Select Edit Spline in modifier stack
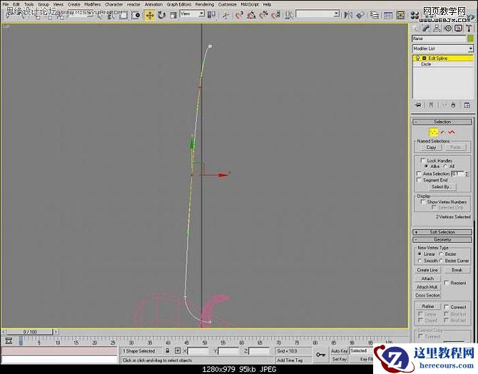Viewport: 478px width, 374px height. pyautogui.click(x=438, y=58)
